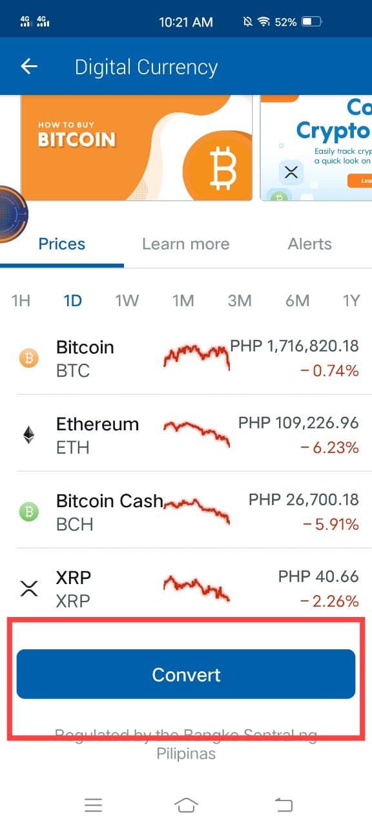
Task: Tap the Bitcoin orange coin icon
Action: (28, 358)
